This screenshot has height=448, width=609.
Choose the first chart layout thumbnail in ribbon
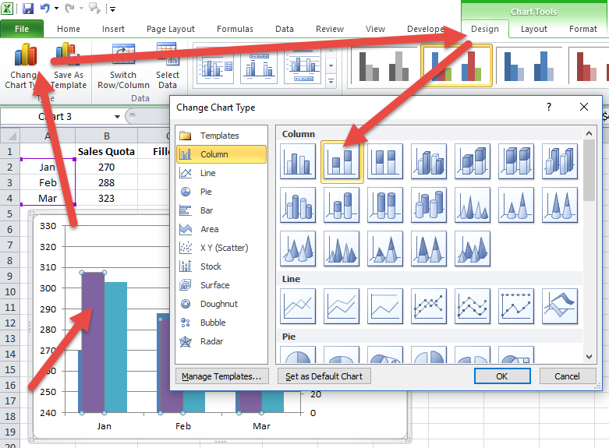coord(214,65)
